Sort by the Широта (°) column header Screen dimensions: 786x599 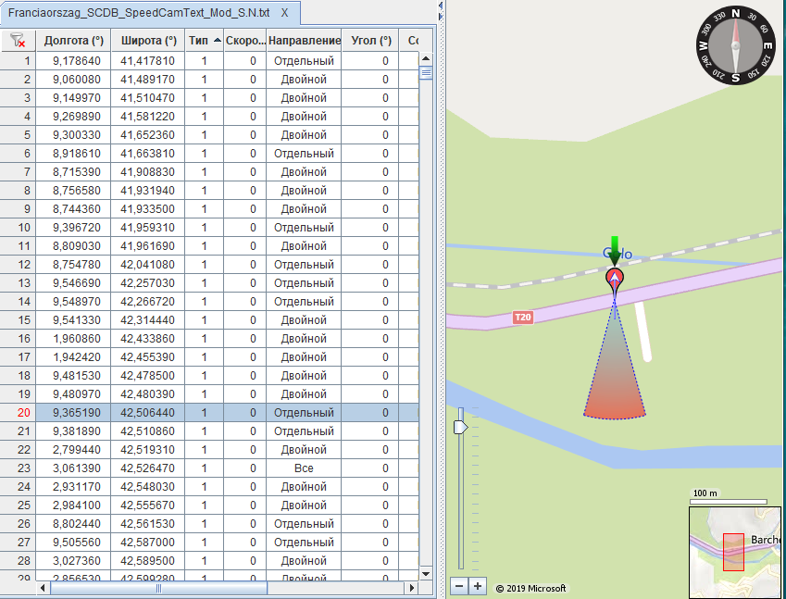click(x=148, y=41)
